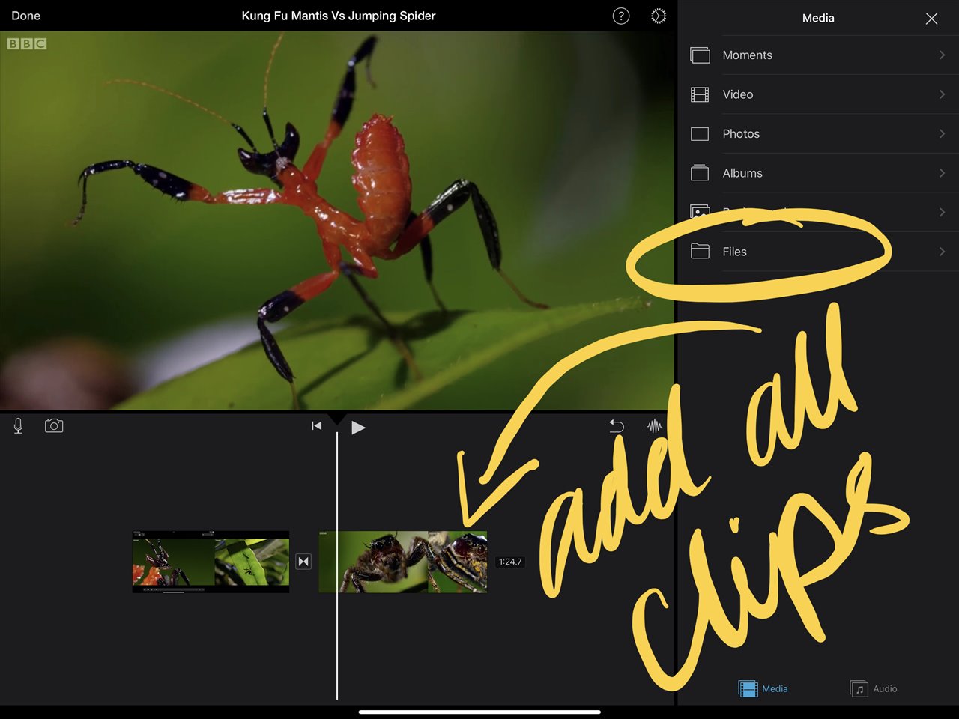Edit transition between the two clips

tap(303, 562)
